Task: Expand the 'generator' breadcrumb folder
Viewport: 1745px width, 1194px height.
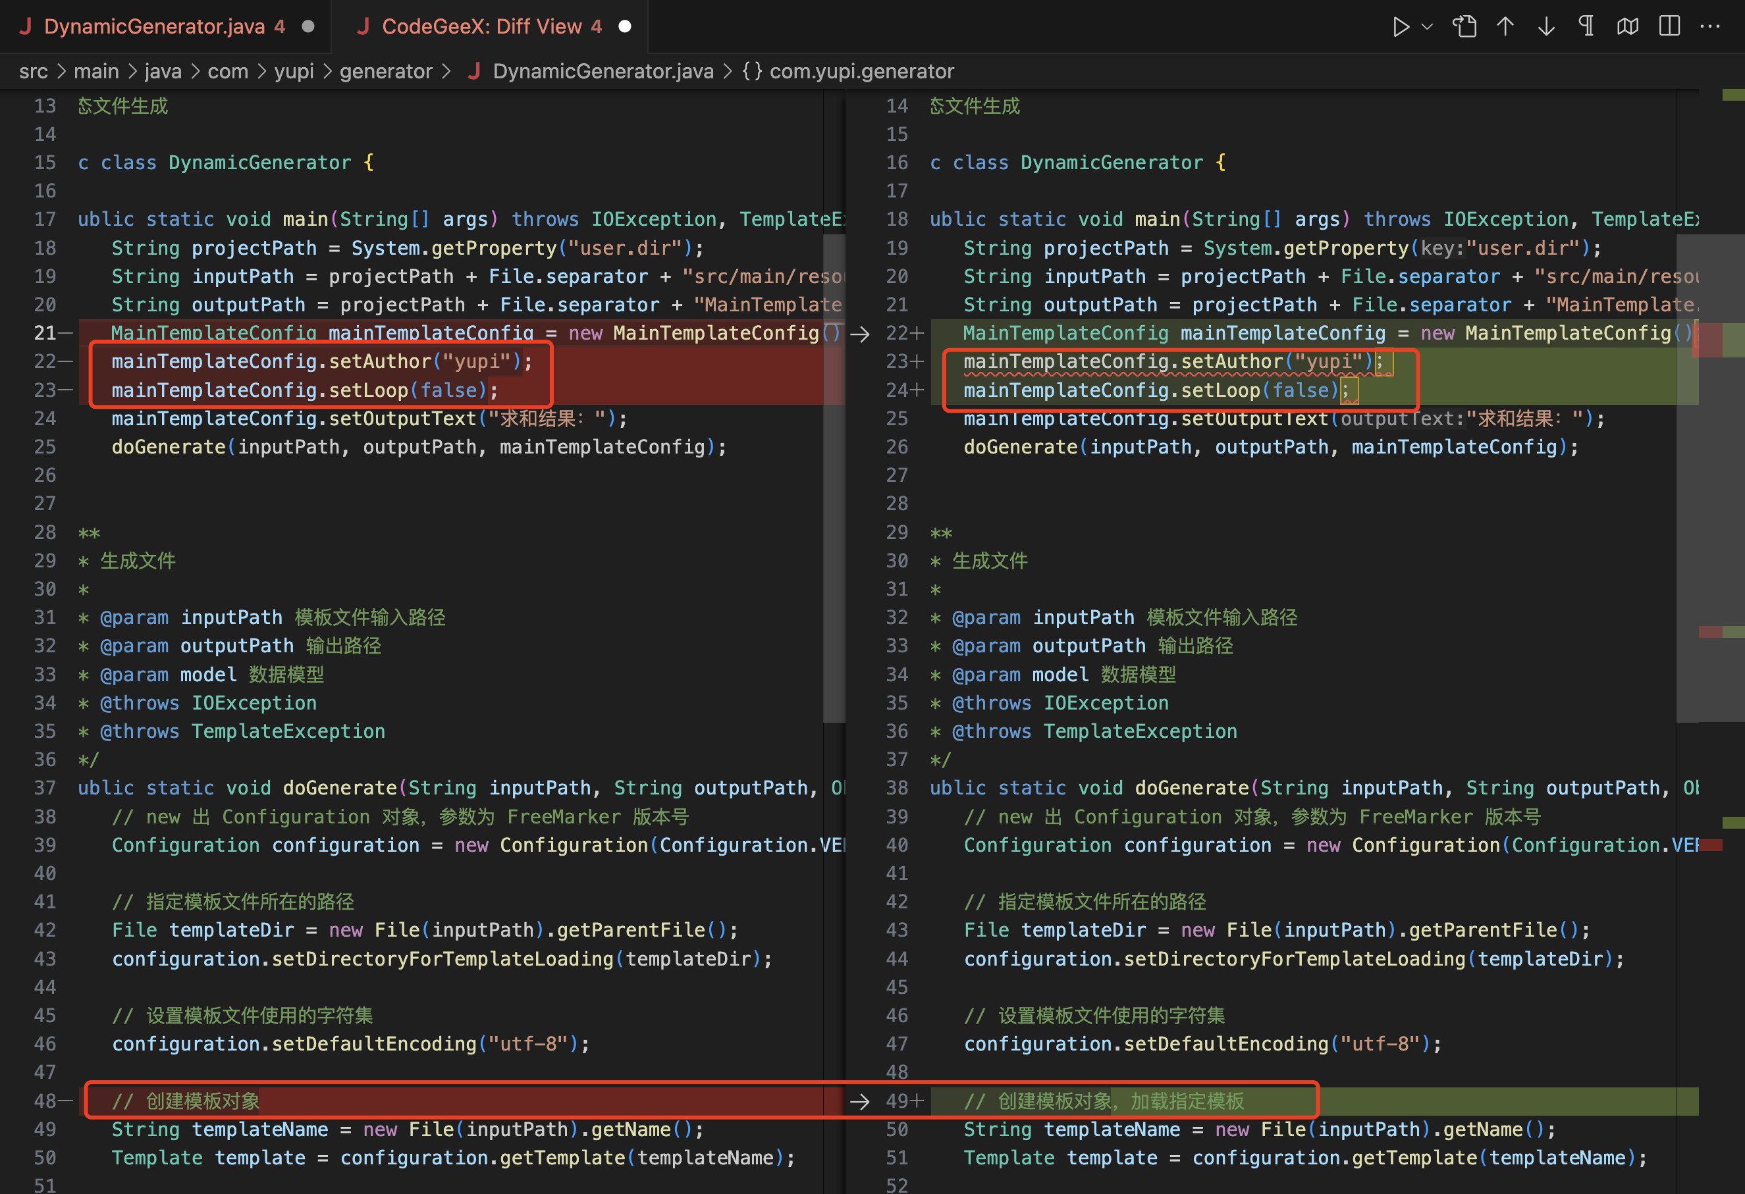Action: (385, 71)
